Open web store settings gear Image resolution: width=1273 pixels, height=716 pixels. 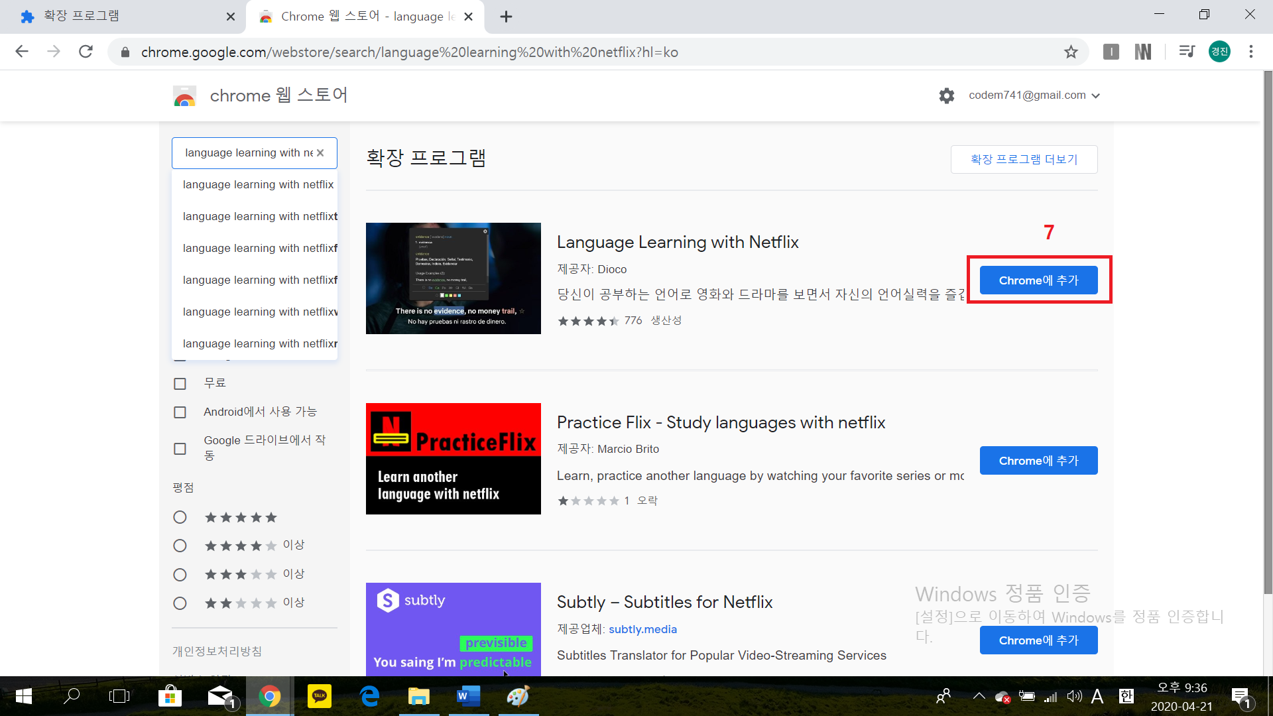pos(946,95)
